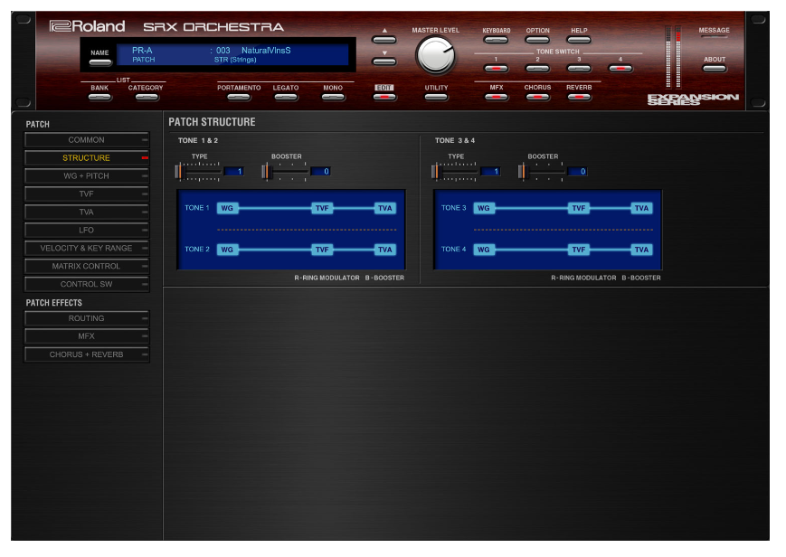Click the Tone 3 & 4 BOOSTER slider
Screen dimensions: 786x557
click(x=542, y=172)
